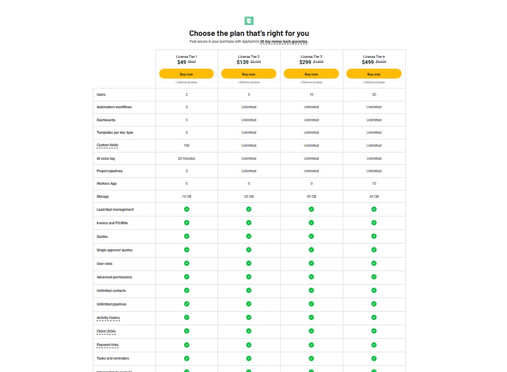Click the Single approver quotes checkmark in Tier 4

tap(373, 250)
